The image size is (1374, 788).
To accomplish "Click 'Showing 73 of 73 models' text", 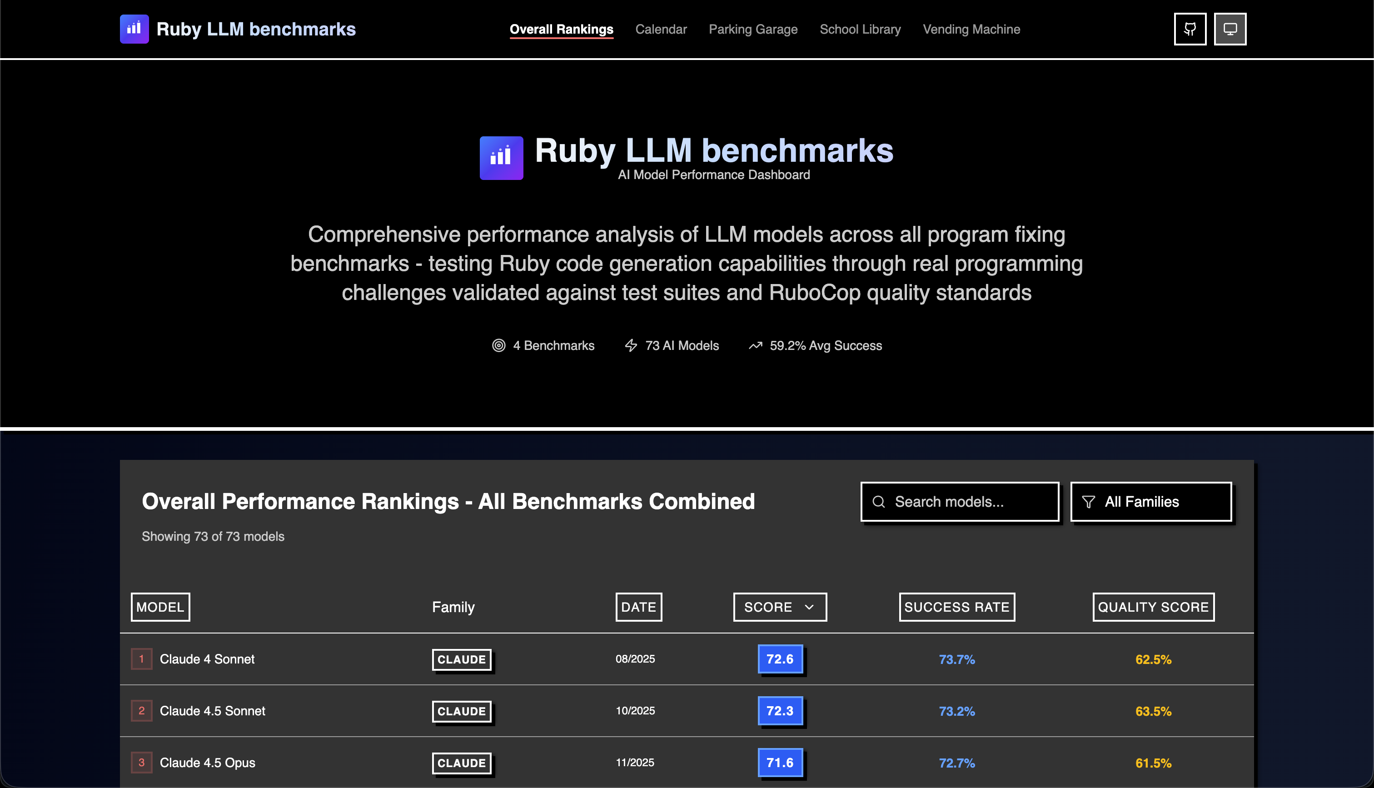I will (213, 536).
